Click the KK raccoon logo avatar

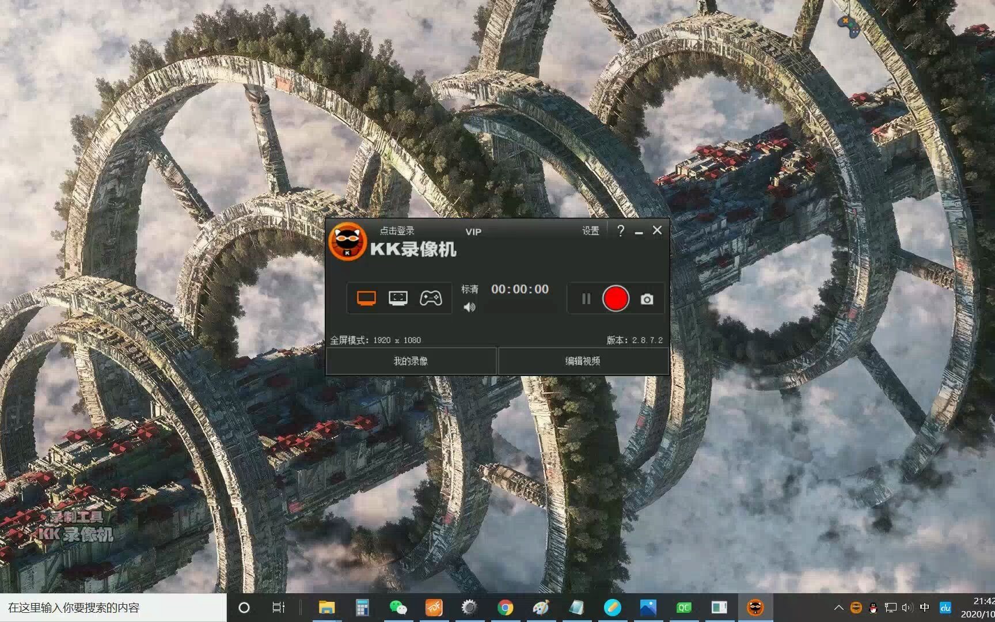347,242
